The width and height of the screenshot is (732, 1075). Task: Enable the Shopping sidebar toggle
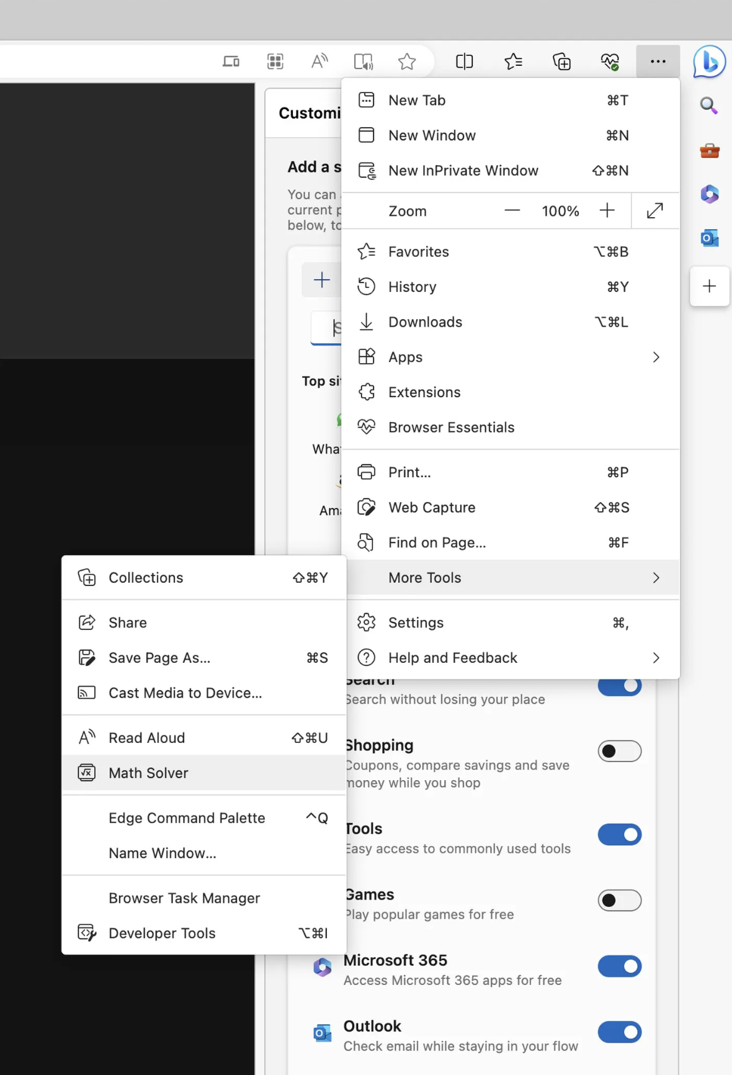(x=620, y=751)
